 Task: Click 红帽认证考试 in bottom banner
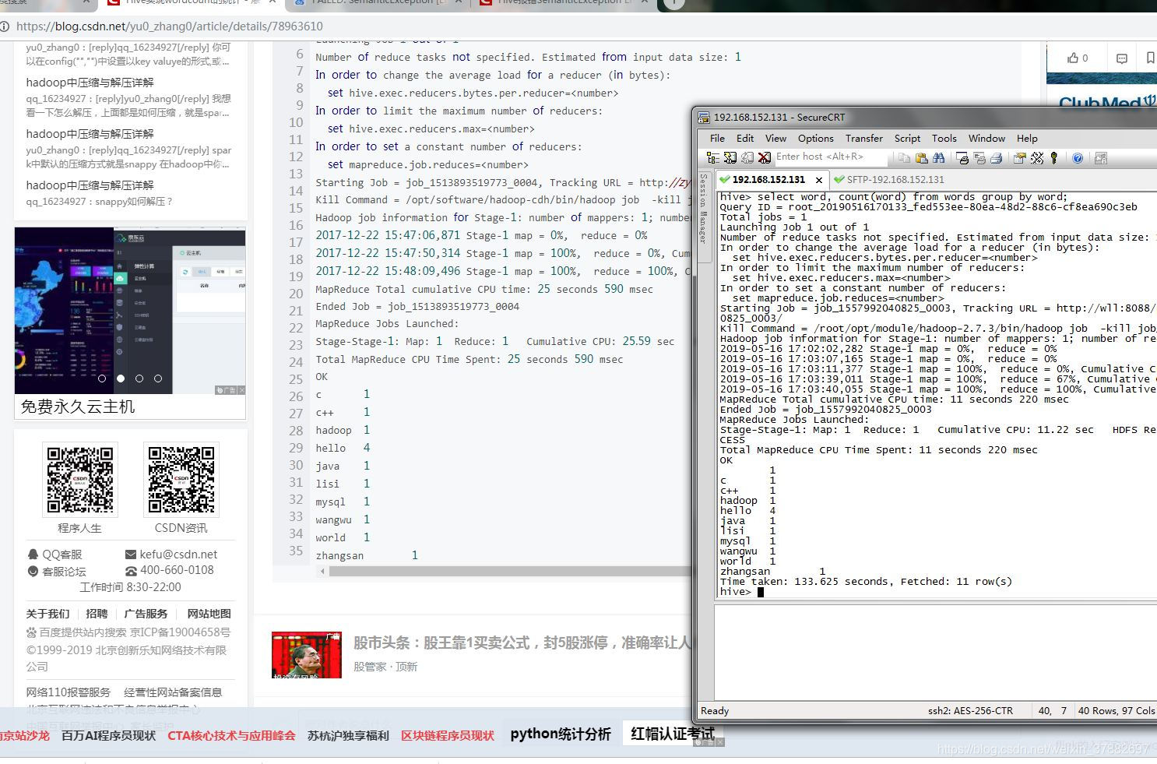673,734
